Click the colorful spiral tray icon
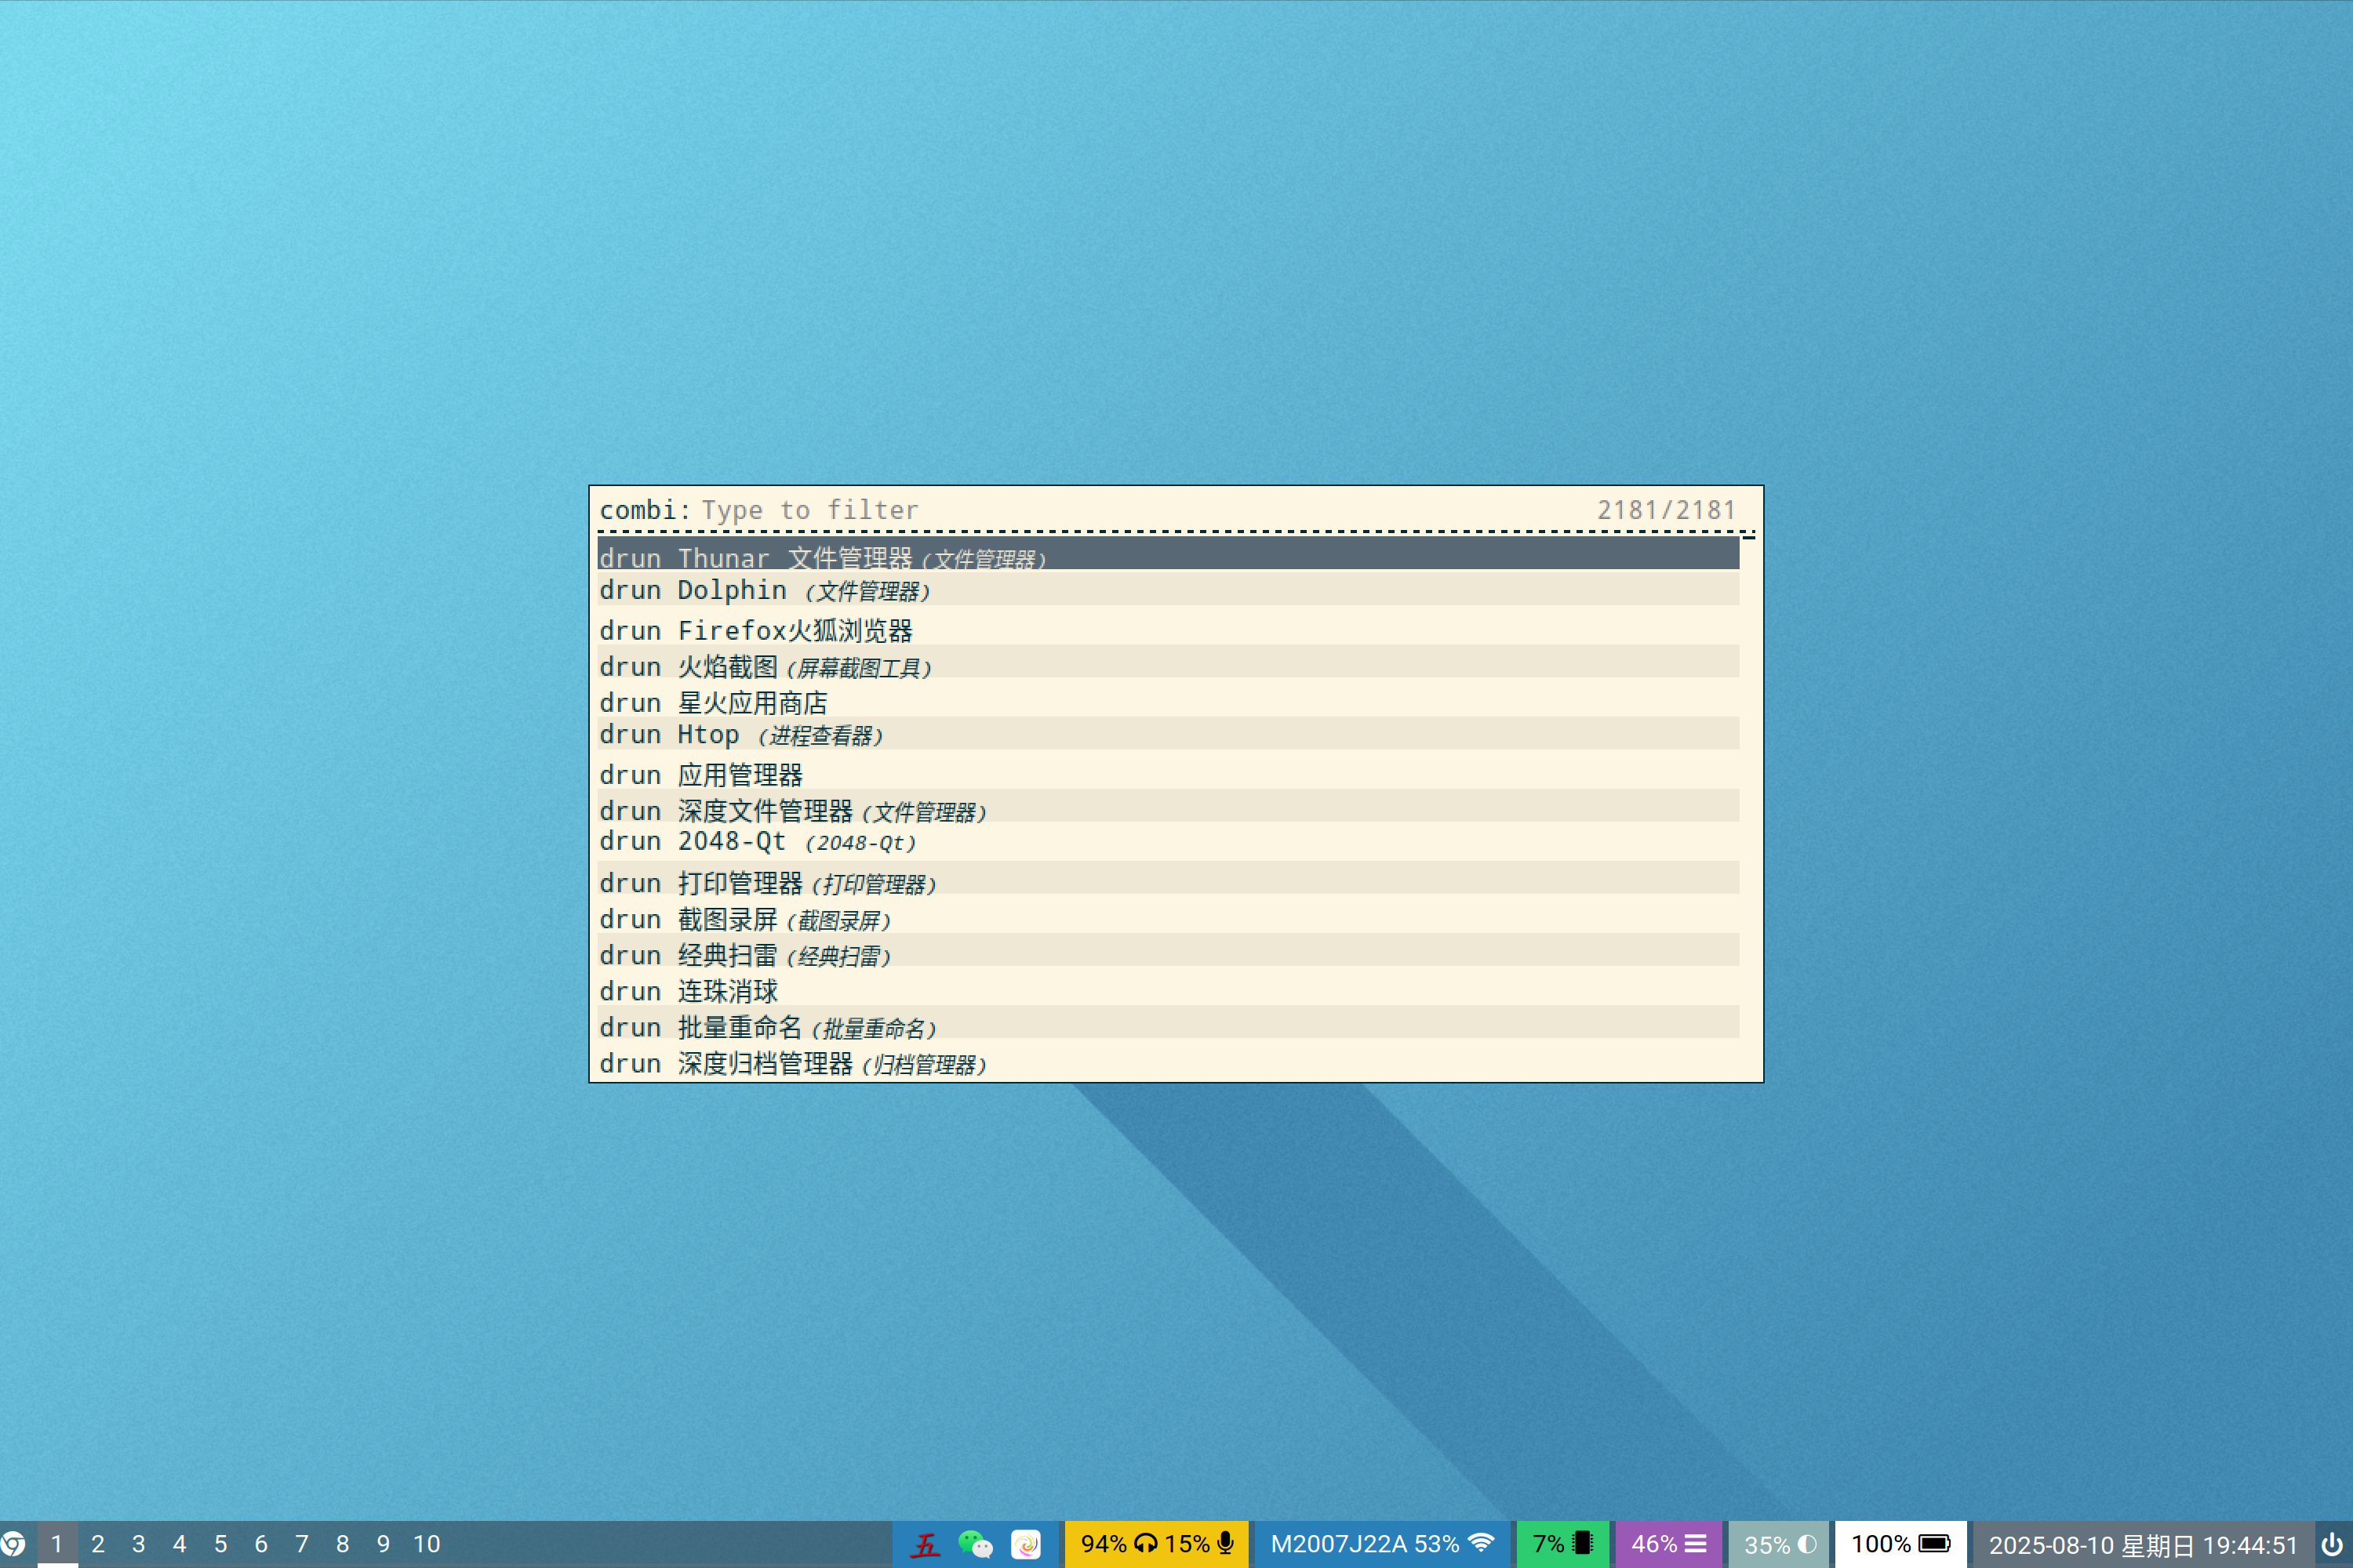Image resolution: width=2353 pixels, height=1568 pixels. (x=1025, y=1544)
